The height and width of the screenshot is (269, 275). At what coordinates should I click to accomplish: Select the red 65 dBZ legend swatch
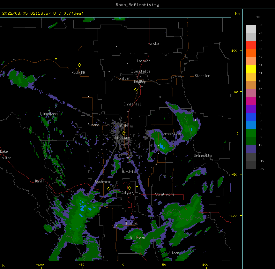pos(251,45)
